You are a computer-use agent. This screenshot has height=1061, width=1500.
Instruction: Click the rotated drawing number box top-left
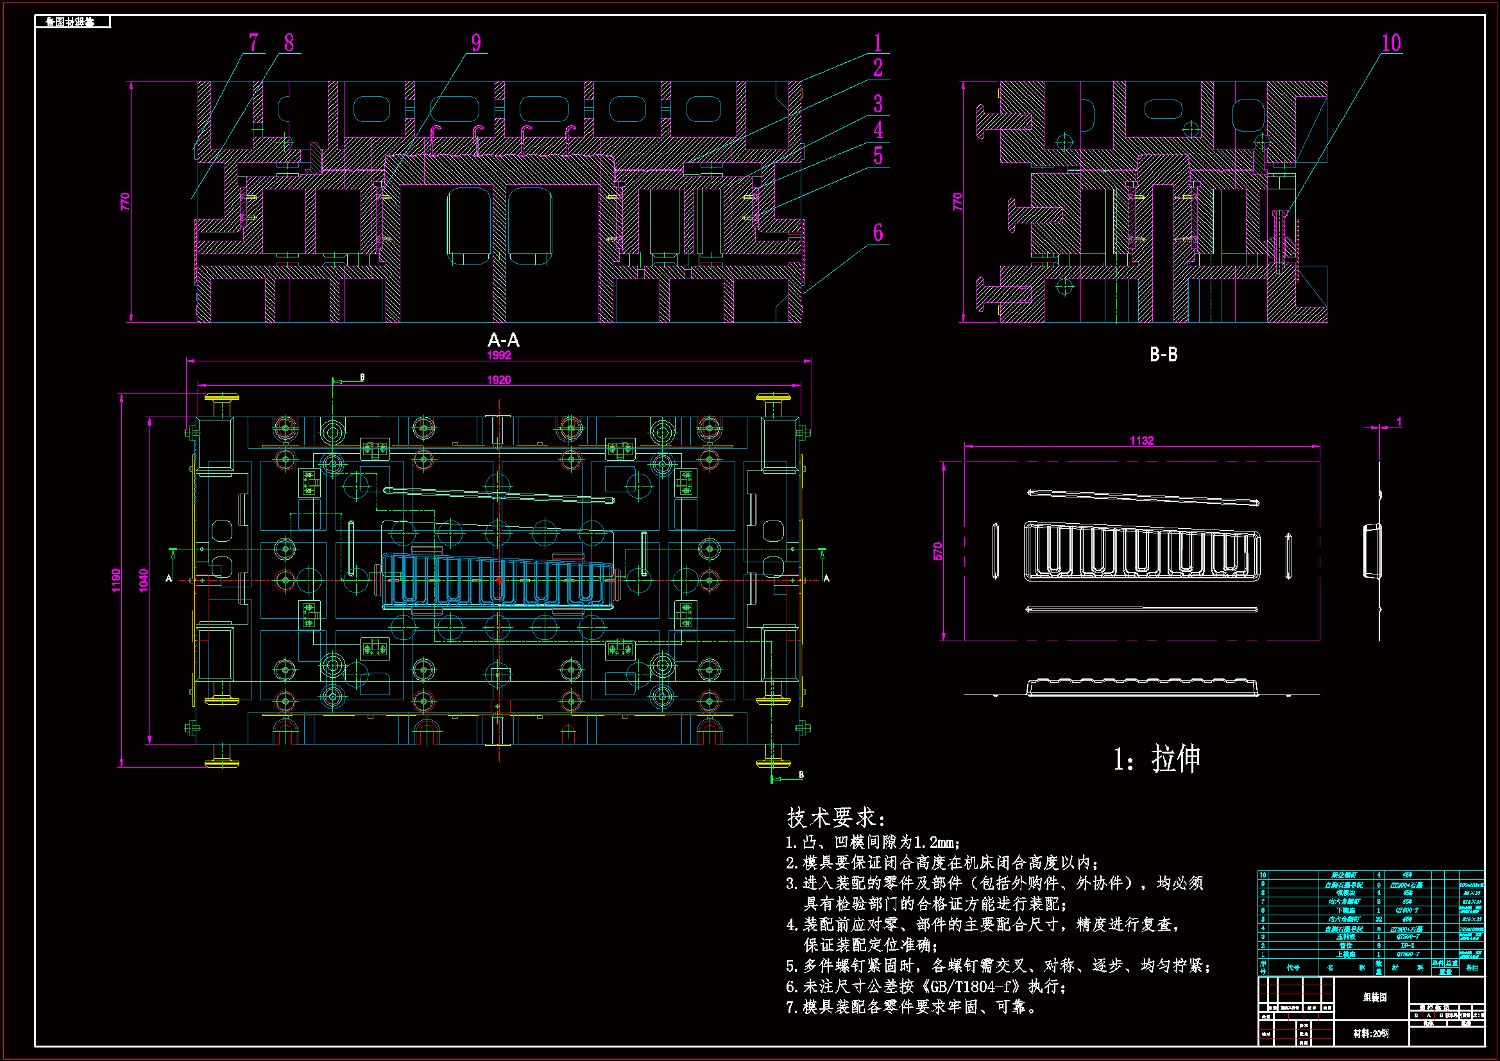point(72,22)
